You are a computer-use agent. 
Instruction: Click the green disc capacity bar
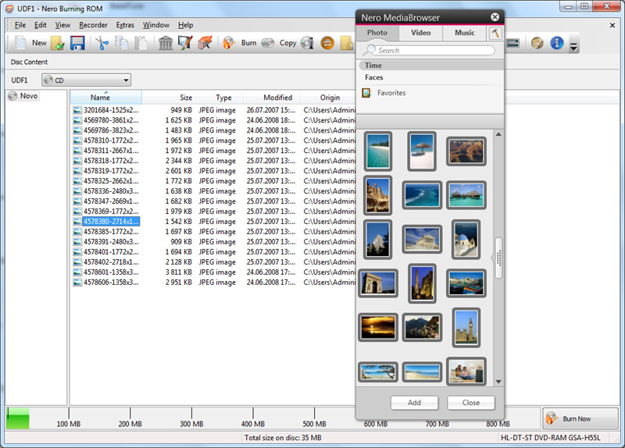18,418
